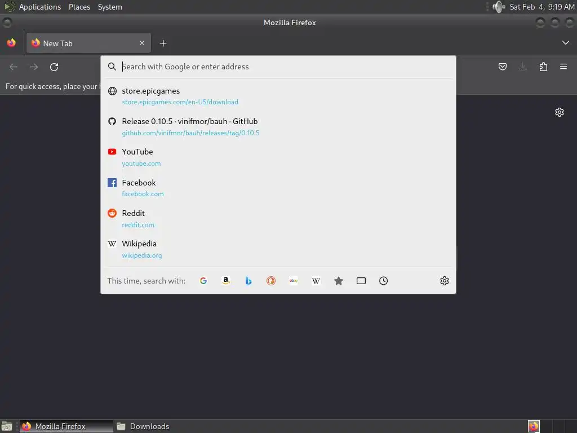The width and height of the screenshot is (577, 433).
Task: Click magnifier icon in address bar
Action: tap(112, 67)
